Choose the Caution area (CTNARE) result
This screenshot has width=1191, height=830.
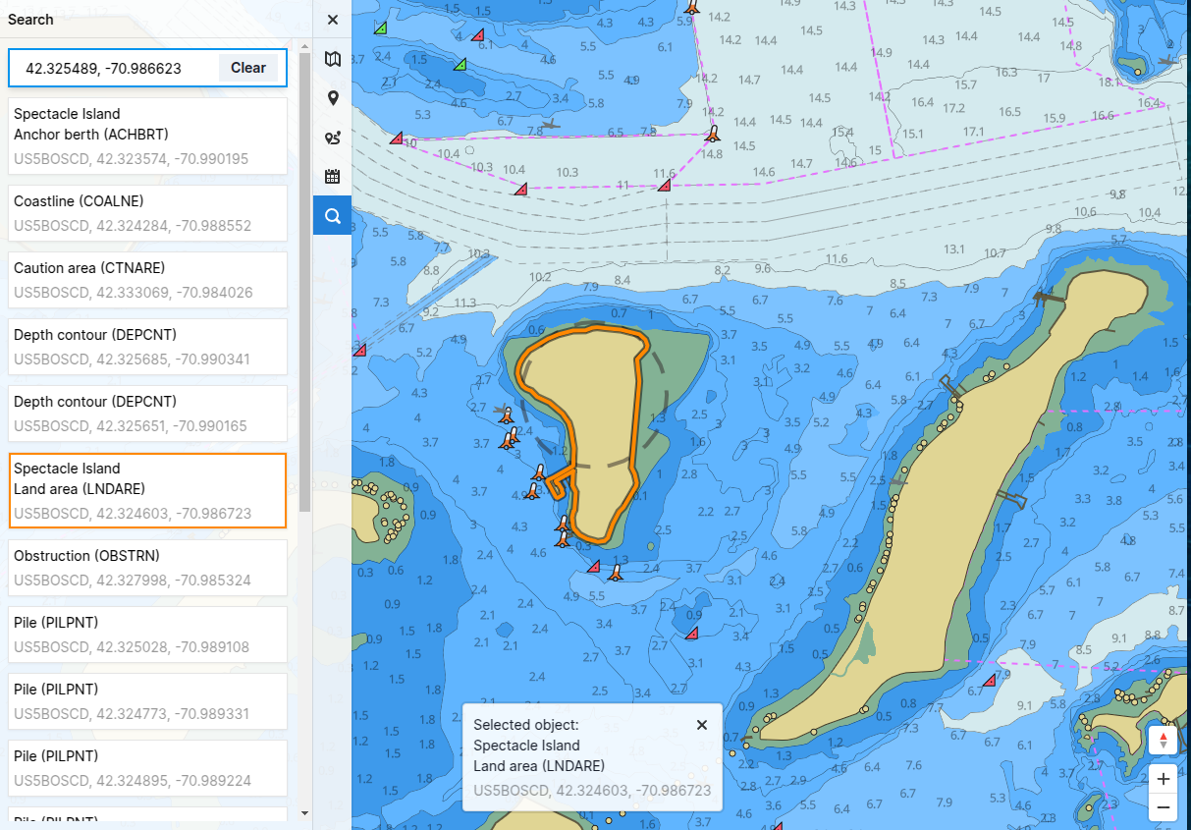147,280
